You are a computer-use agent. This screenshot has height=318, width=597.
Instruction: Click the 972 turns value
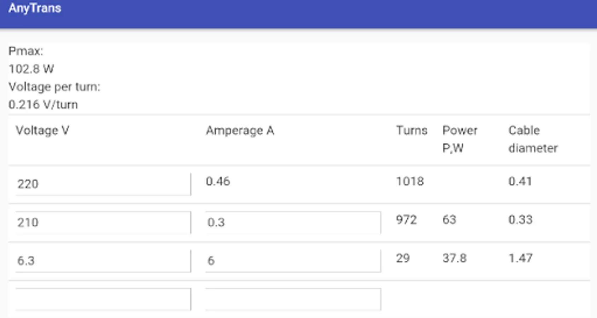[x=406, y=220]
